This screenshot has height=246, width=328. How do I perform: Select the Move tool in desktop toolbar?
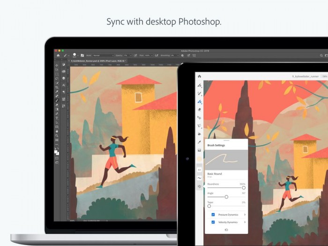click(57, 66)
